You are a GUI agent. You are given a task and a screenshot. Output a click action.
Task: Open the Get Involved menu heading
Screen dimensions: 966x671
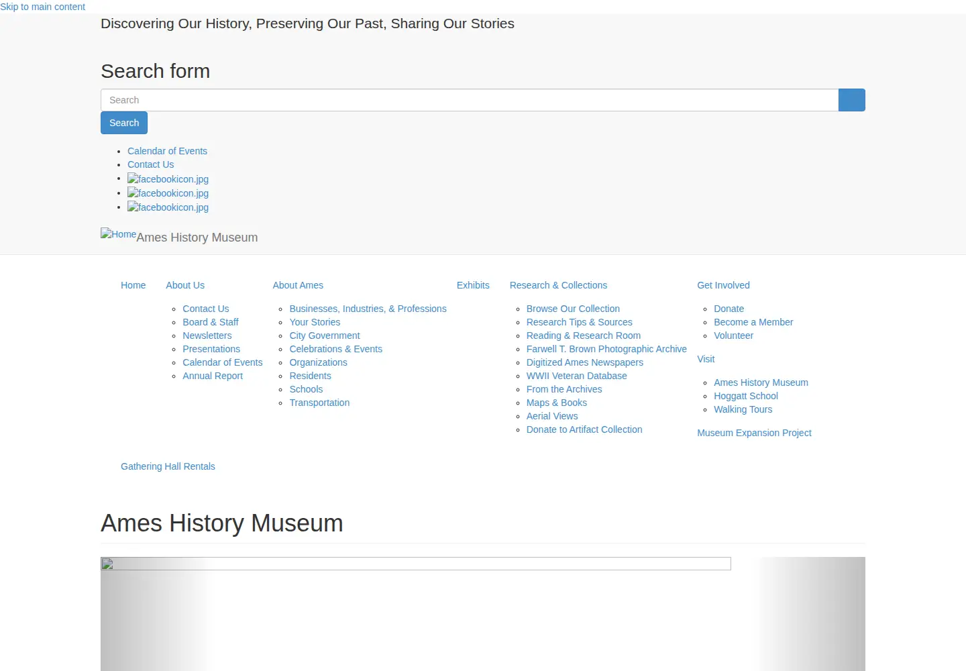click(x=723, y=285)
